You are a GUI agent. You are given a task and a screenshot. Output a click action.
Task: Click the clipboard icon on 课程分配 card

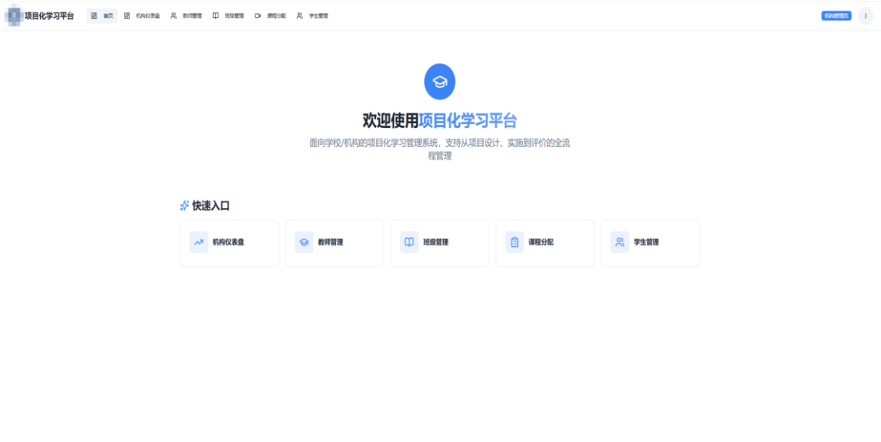(515, 242)
